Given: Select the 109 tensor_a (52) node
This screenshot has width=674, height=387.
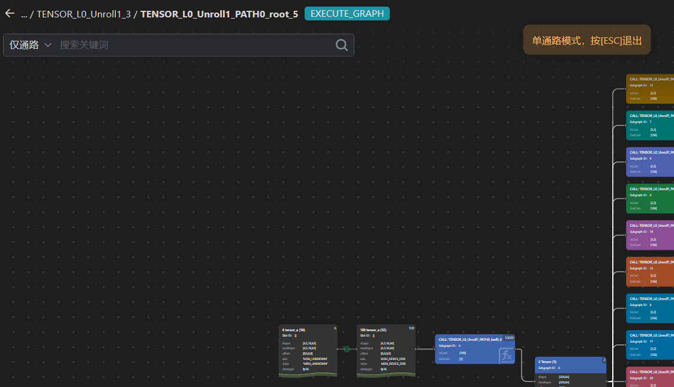Looking at the screenshot, I should tap(386, 351).
